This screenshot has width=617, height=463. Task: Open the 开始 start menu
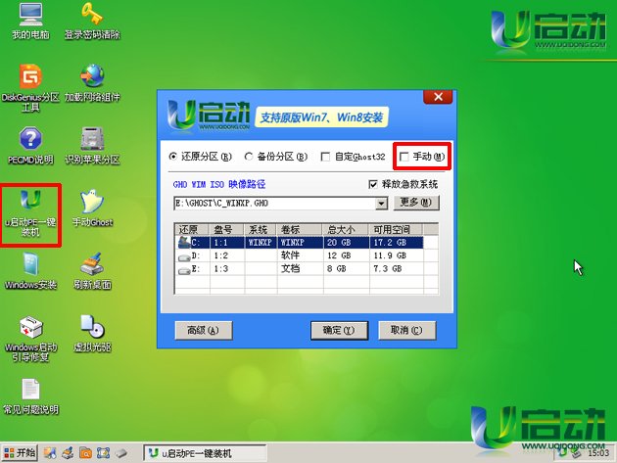(20, 453)
